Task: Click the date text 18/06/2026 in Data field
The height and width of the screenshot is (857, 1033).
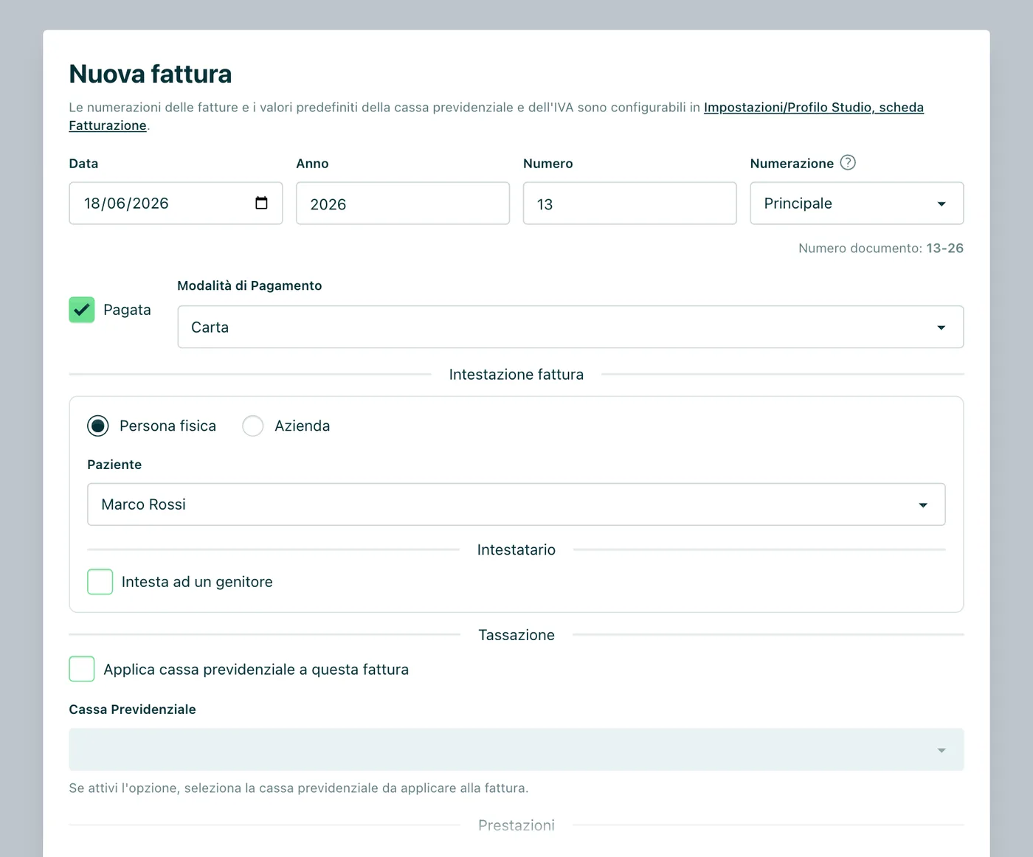Action: pos(126,204)
